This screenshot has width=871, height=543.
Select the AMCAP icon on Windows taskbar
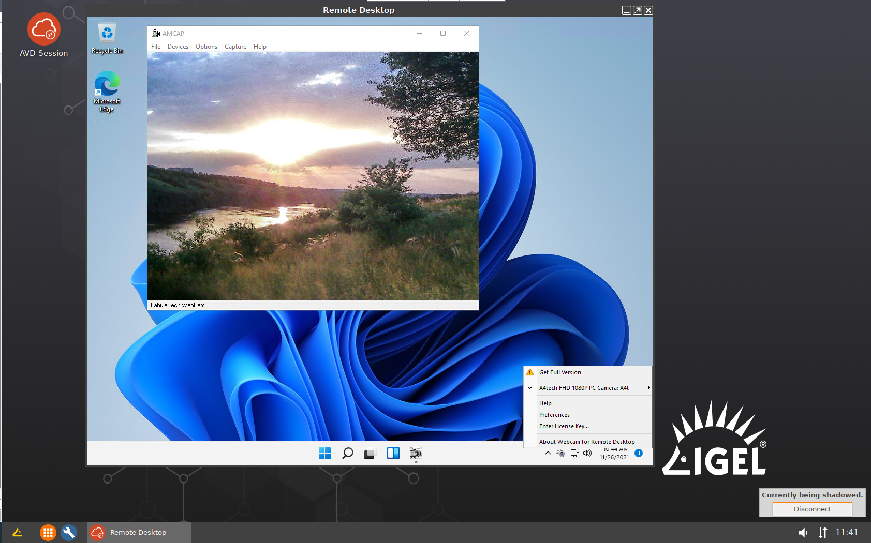(416, 454)
